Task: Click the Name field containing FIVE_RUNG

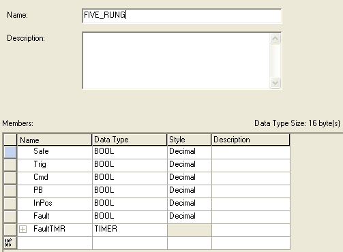Action: pyautogui.click(x=182, y=16)
